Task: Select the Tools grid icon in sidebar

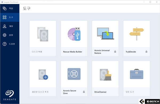Action: click(x=5, y=17)
